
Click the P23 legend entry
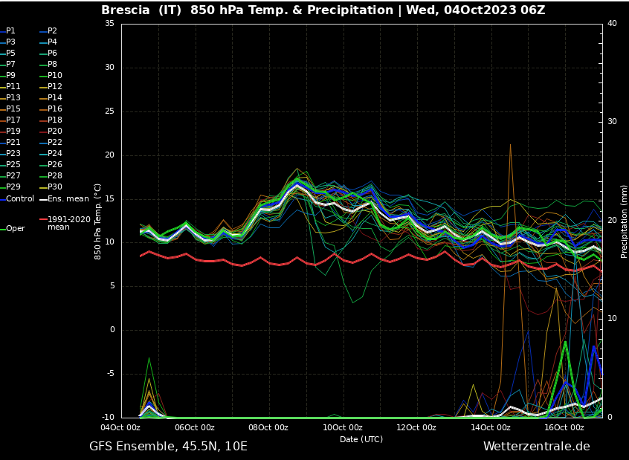(x=10, y=154)
